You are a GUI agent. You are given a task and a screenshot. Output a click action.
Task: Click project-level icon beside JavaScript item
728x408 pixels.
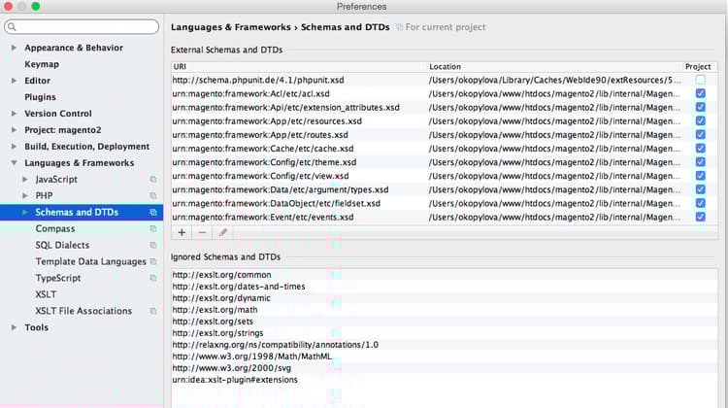pos(153,180)
